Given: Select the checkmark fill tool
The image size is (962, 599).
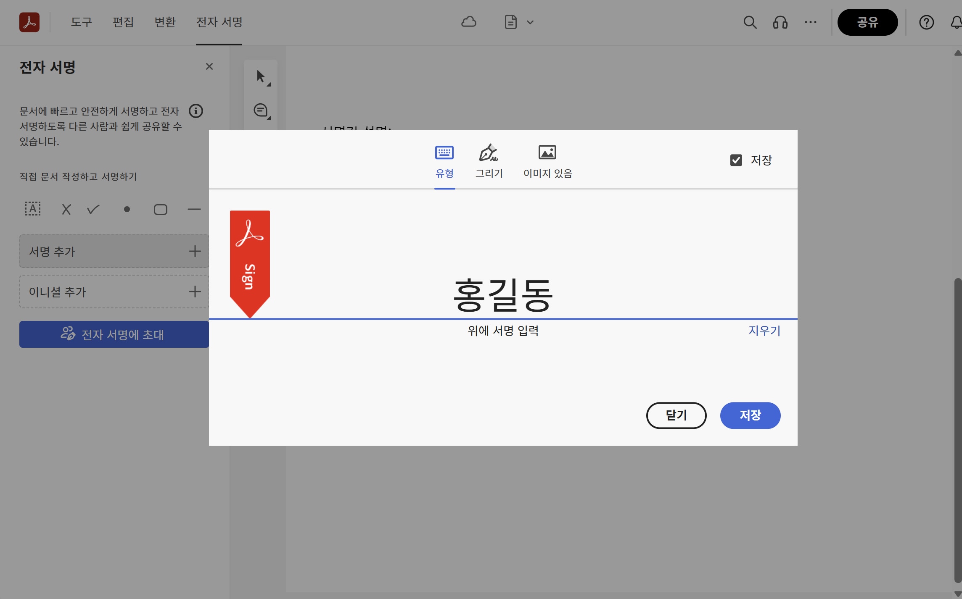Looking at the screenshot, I should [93, 209].
